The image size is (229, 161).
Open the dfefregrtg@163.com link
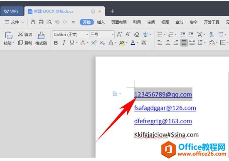pos(163,121)
